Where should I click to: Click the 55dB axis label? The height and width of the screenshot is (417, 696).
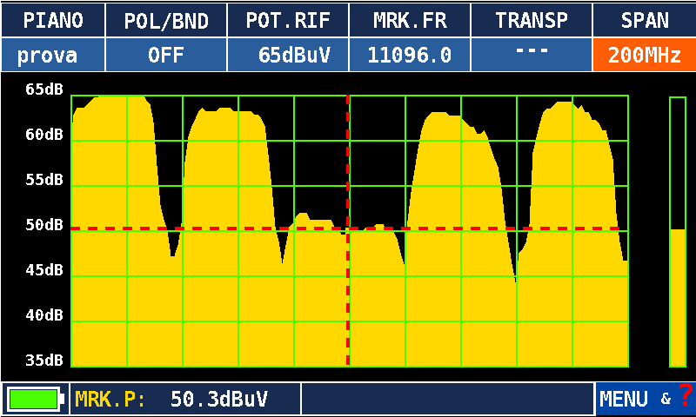tap(44, 180)
